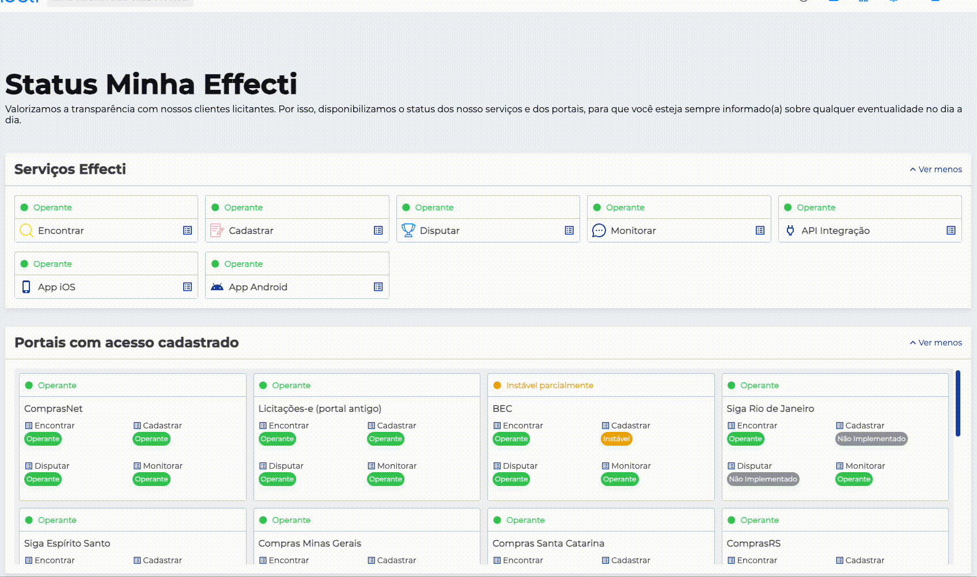Screen dimensions: 977x577
Task: Click Não Implementado badge under Siga Rio Disputar
Action: pyautogui.click(x=763, y=479)
